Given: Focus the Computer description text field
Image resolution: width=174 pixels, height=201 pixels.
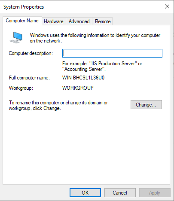Looking at the screenshot, I should click(x=112, y=53).
